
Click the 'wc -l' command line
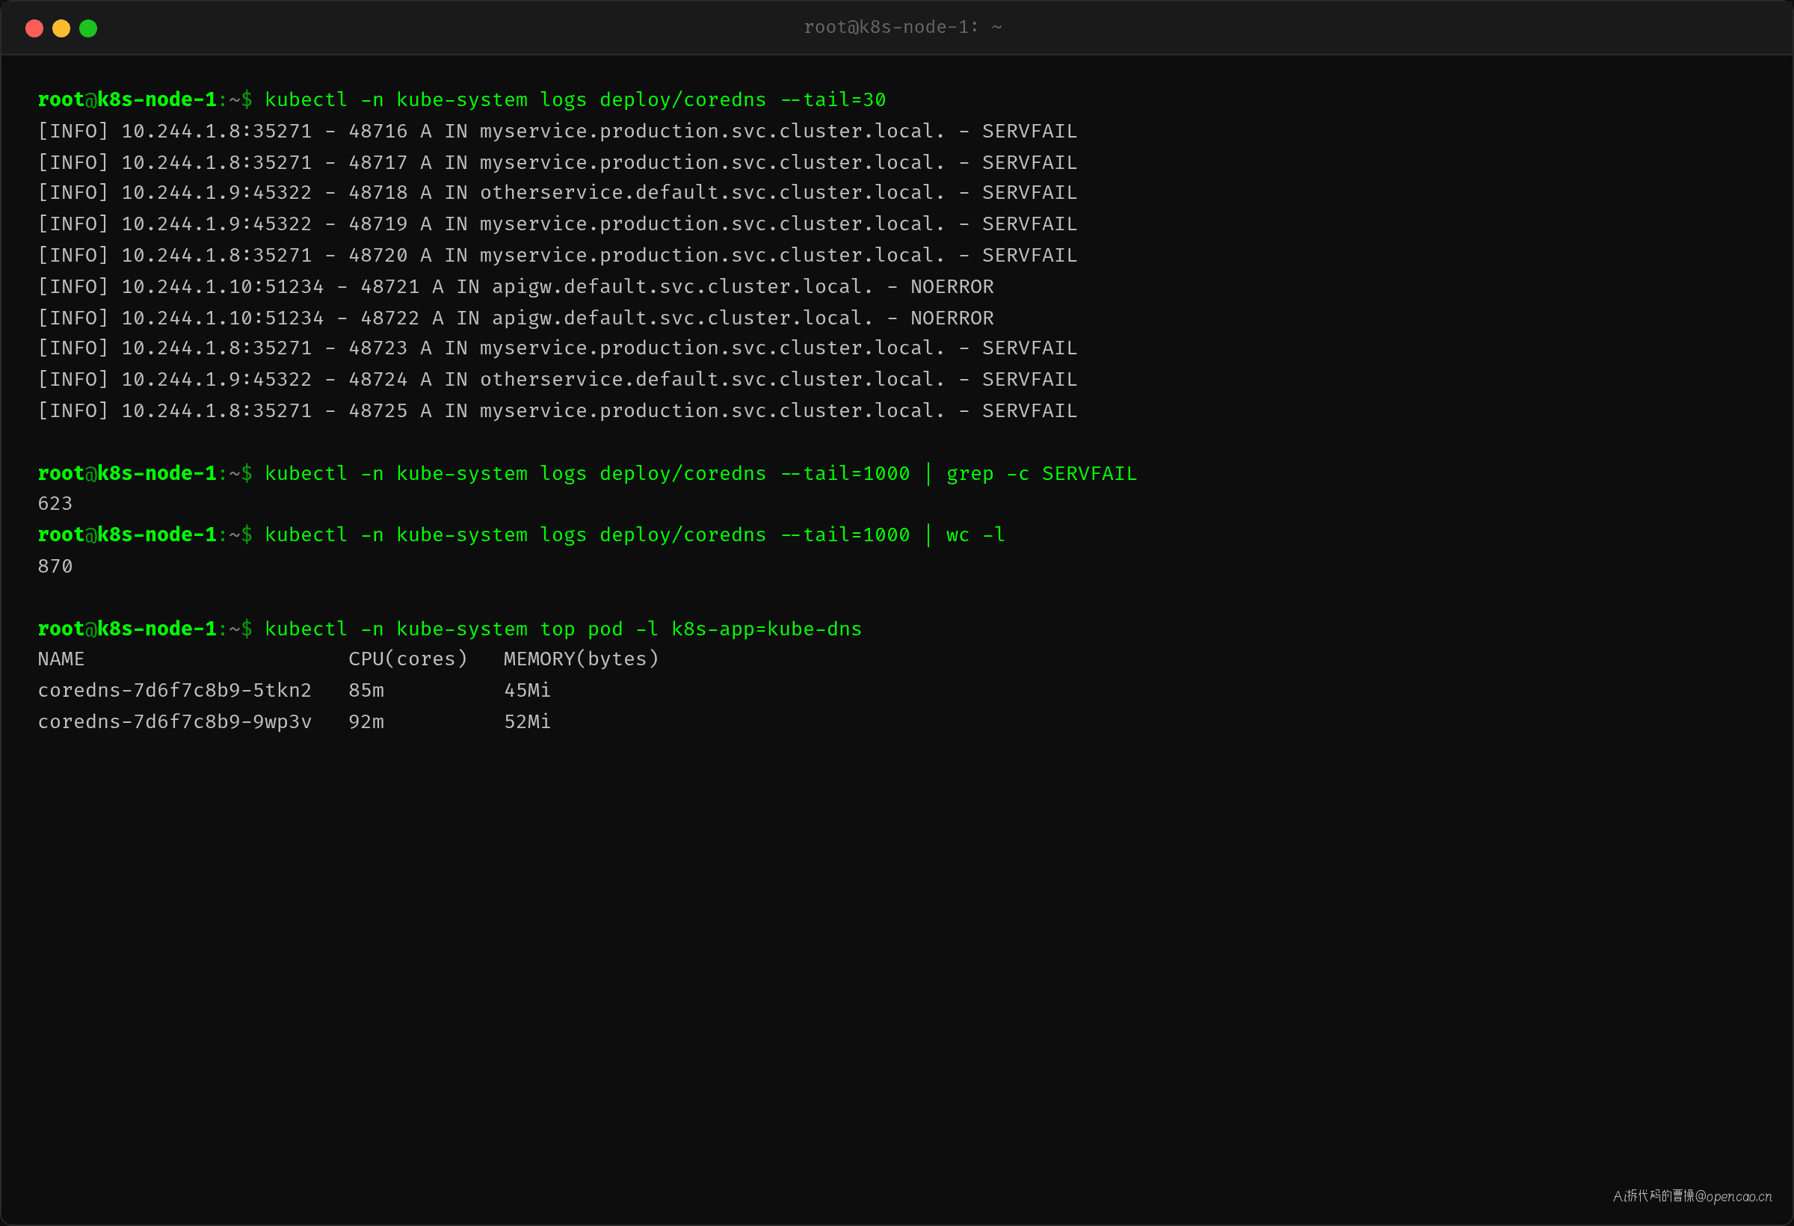[x=521, y=535]
